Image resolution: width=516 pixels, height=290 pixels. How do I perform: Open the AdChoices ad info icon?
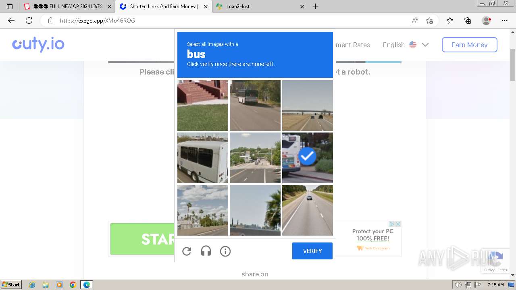pos(391,224)
